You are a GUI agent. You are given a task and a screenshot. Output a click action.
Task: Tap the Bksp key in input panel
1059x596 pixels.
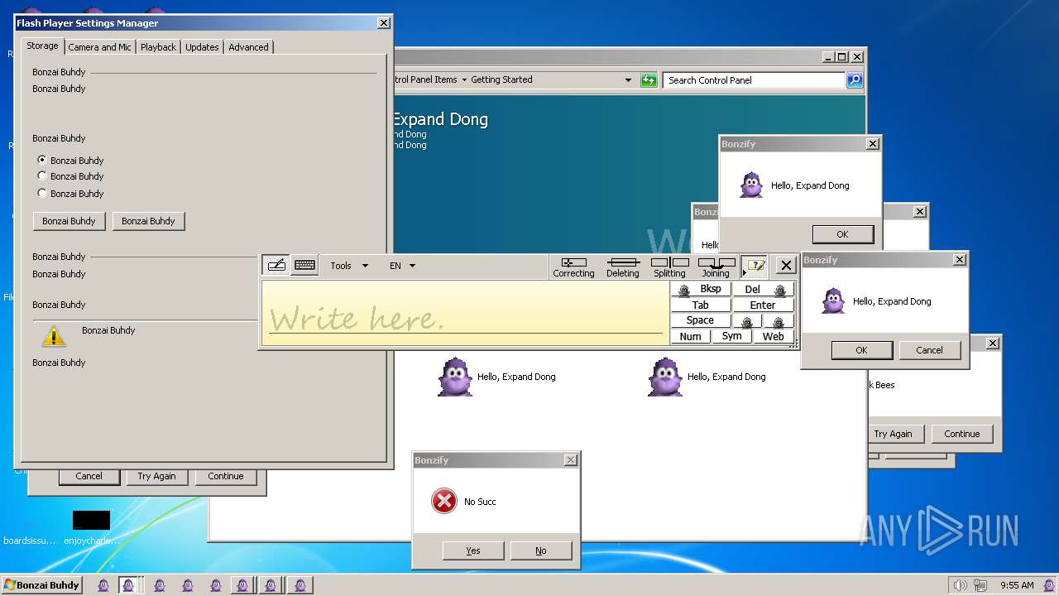tap(701, 290)
